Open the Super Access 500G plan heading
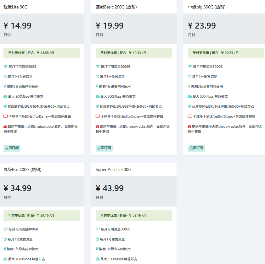The height and width of the screenshot is (264, 265). pos(113,170)
